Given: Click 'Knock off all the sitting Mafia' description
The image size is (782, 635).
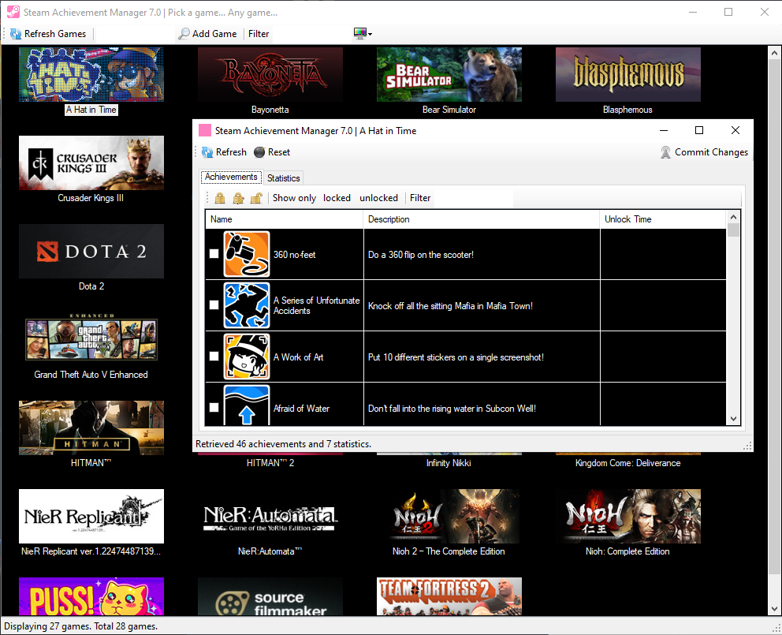Looking at the screenshot, I should pyautogui.click(x=450, y=306).
